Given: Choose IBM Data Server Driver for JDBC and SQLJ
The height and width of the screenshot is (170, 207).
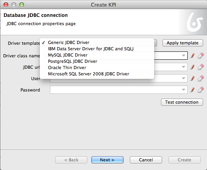Looking at the screenshot, I should 97,49.
